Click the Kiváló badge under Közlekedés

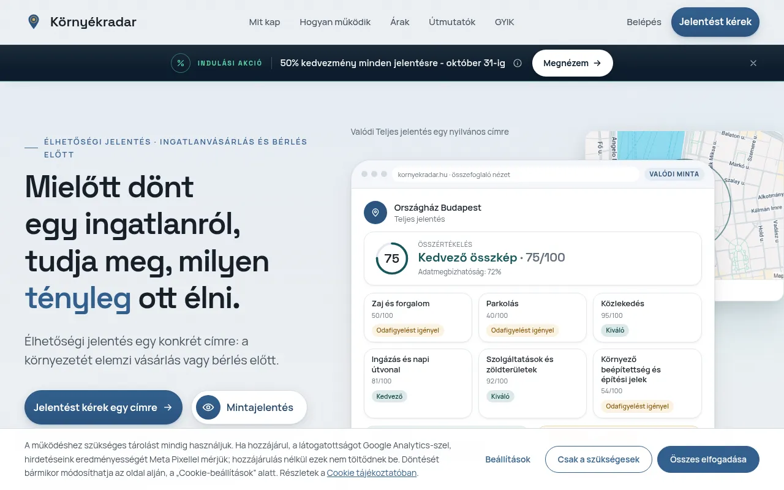[615, 330]
